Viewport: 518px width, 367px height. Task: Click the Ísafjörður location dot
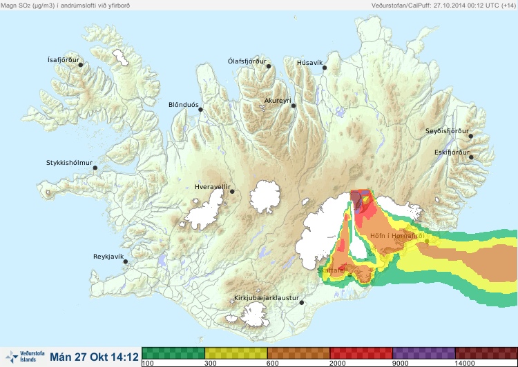coord(80,65)
